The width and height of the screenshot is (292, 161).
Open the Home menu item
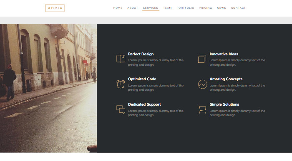[118, 8]
